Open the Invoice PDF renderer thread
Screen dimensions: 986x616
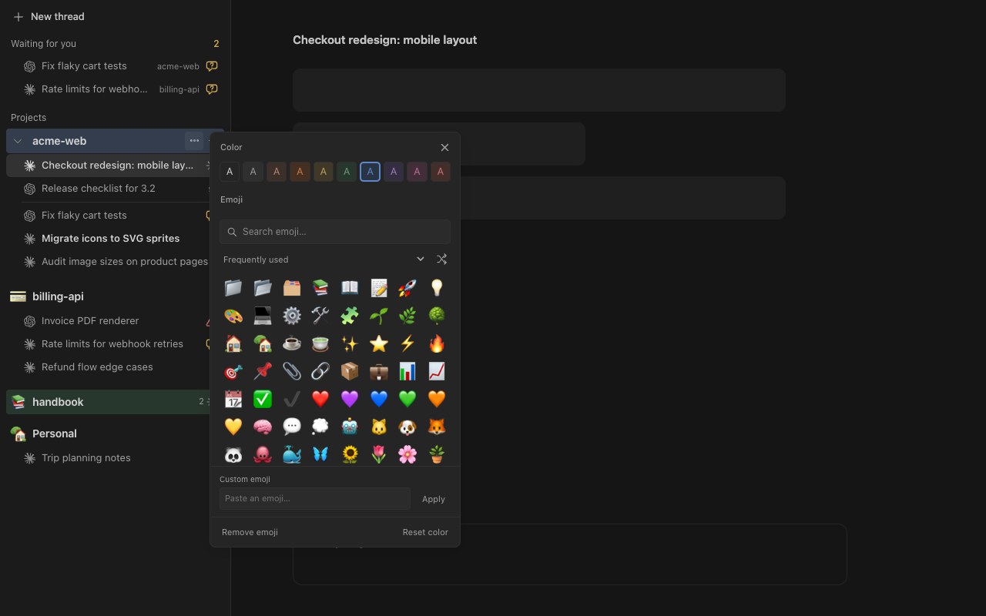(116, 321)
